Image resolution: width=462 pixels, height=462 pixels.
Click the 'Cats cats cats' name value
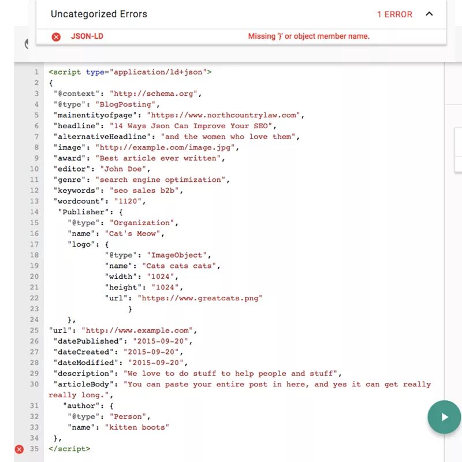pos(179,266)
